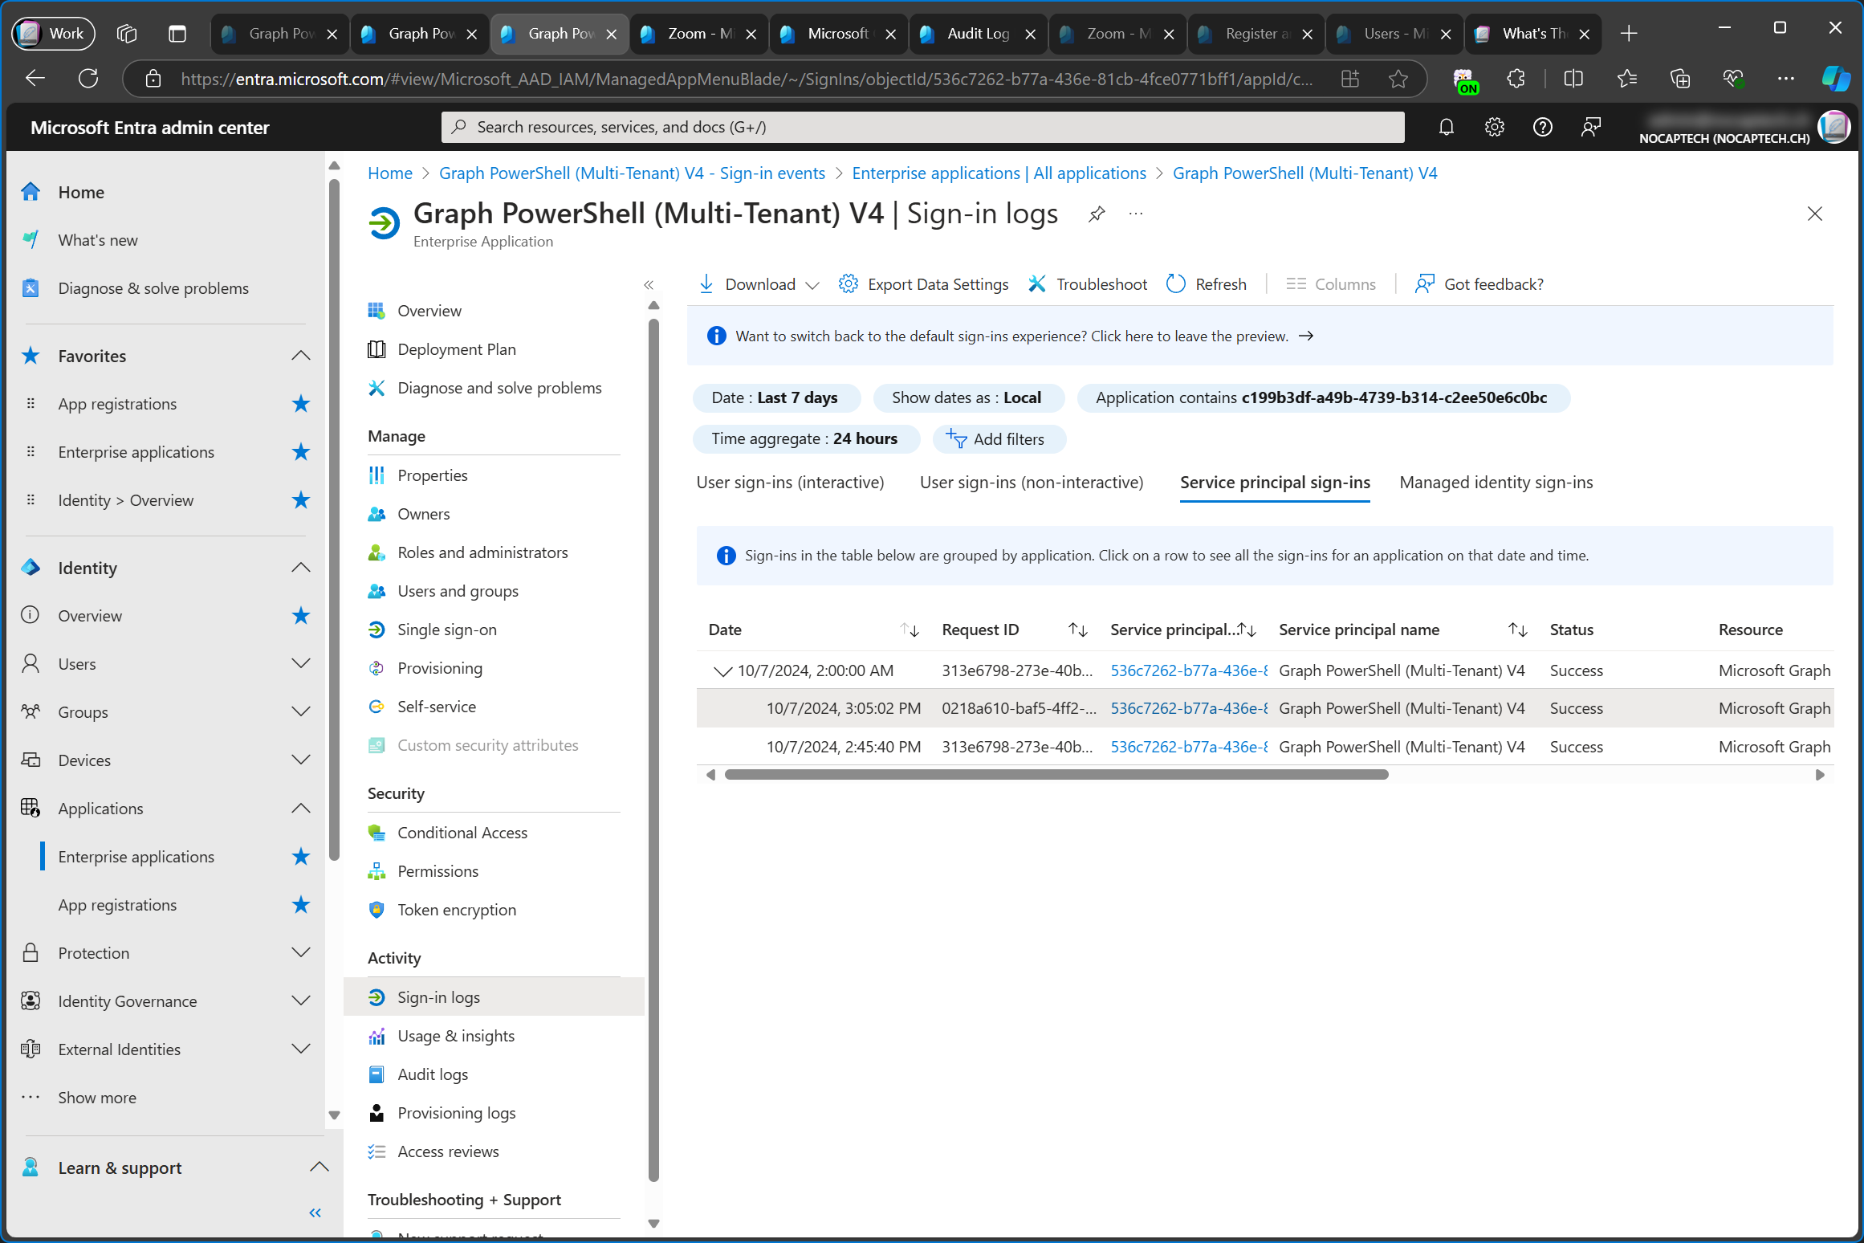The width and height of the screenshot is (1864, 1243).
Task: Unfavorite App registrations star in Favorites
Action: click(x=301, y=404)
